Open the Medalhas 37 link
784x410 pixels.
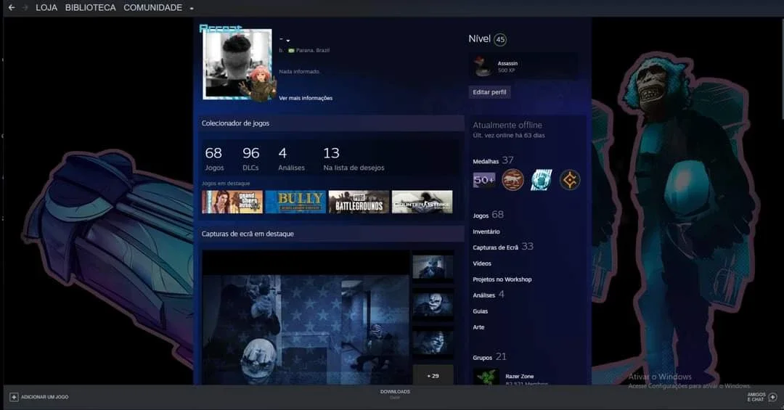click(493, 160)
